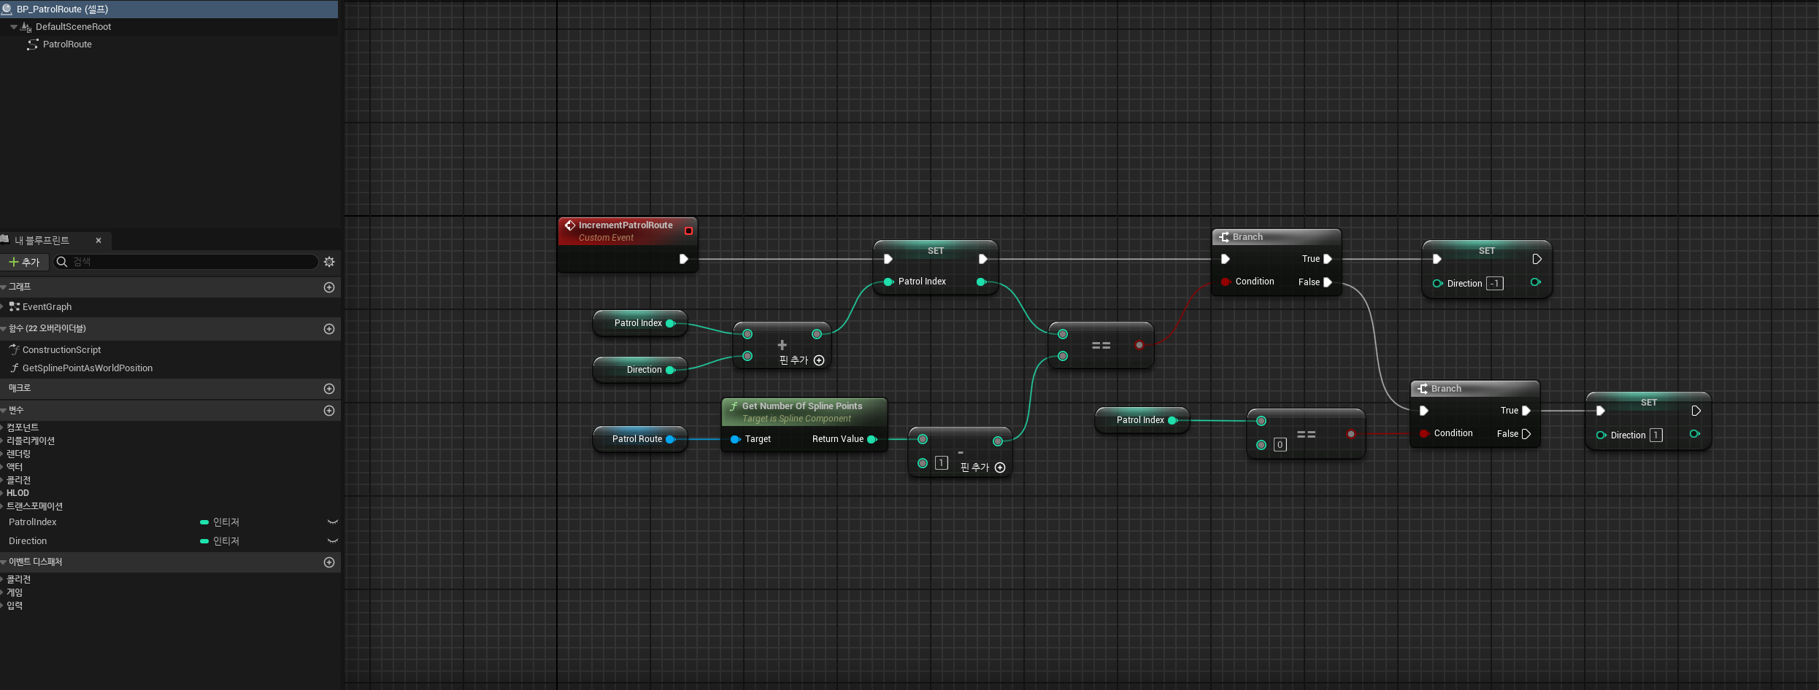Click the Condition pin on the upper Branch
The width and height of the screenshot is (1819, 690).
click(1226, 282)
